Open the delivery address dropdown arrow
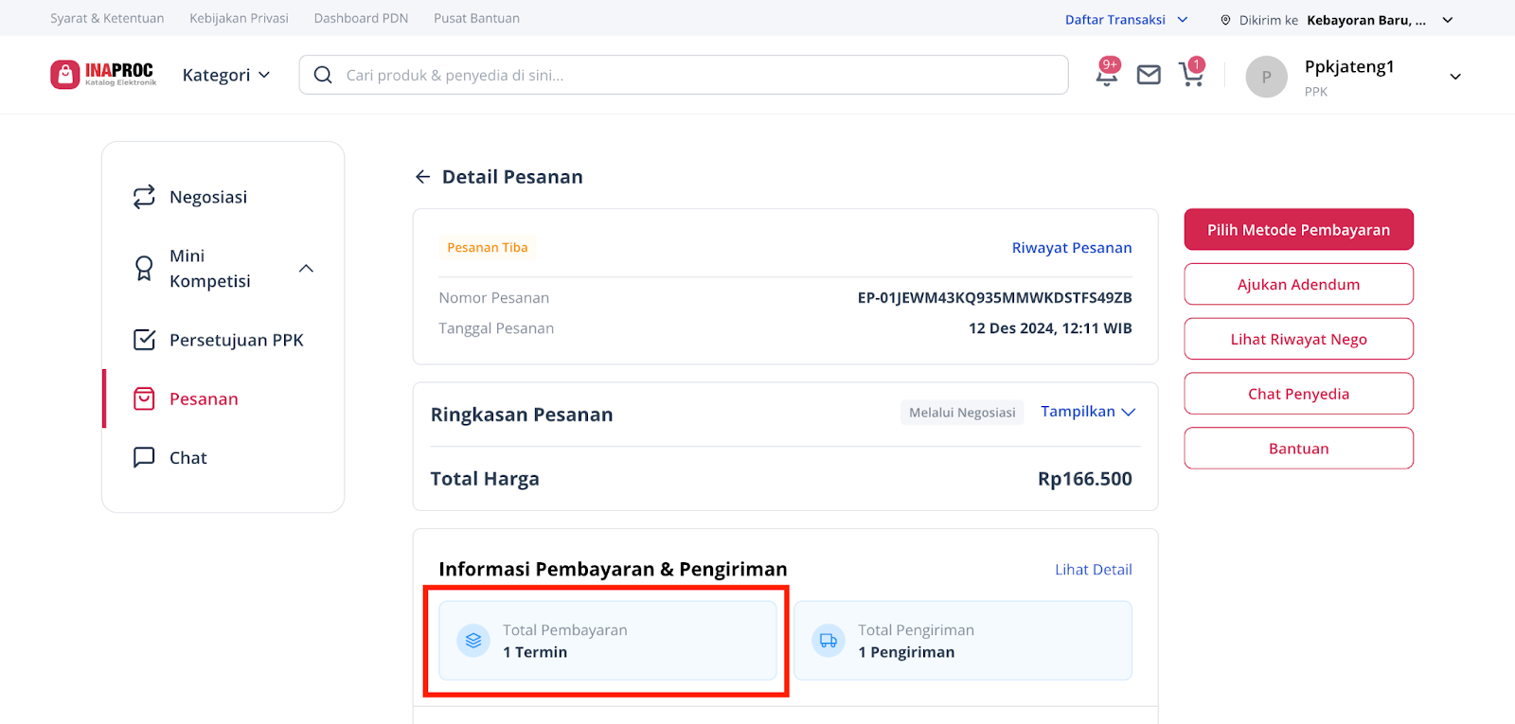1515x724 pixels. (x=1448, y=20)
